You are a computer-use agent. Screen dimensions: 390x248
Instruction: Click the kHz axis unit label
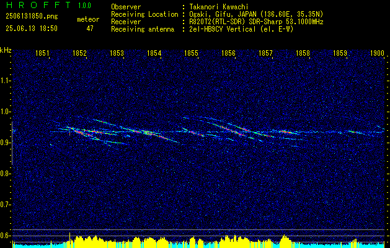coord(6,50)
